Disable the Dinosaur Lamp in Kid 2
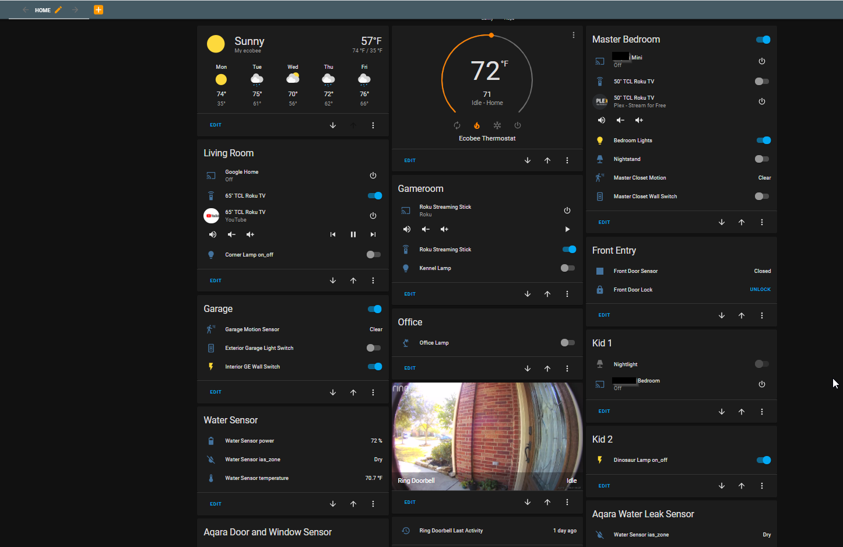The width and height of the screenshot is (843, 547). (x=763, y=460)
